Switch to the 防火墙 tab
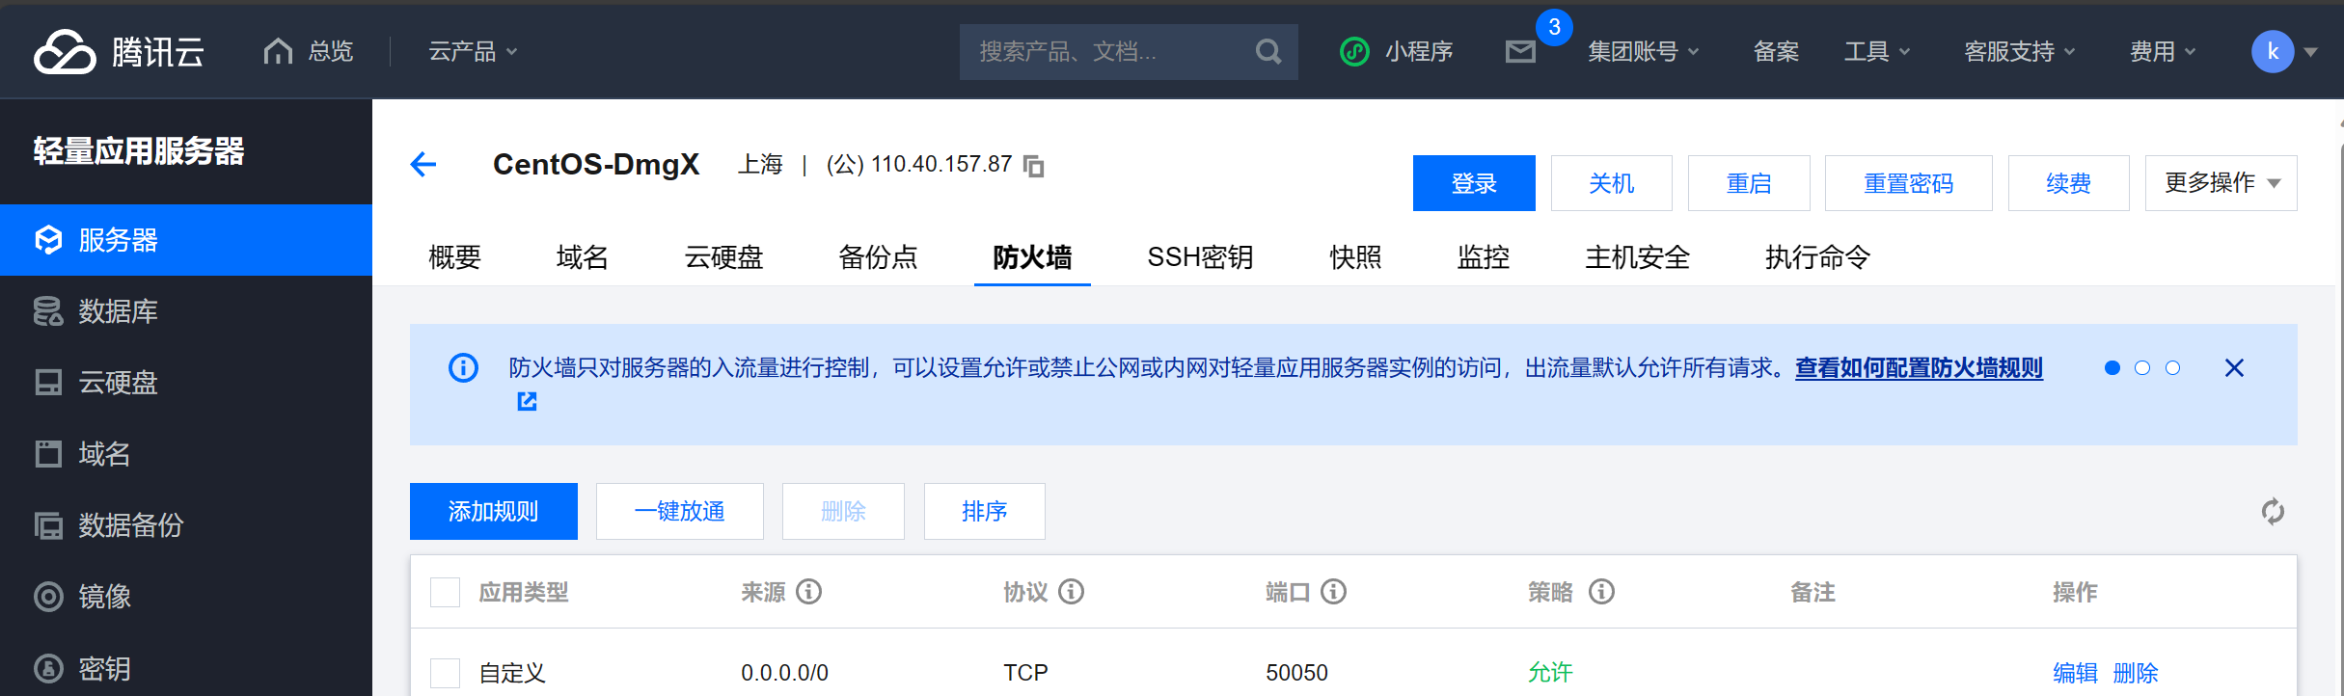Viewport: 2344px width, 696px height. [1032, 257]
